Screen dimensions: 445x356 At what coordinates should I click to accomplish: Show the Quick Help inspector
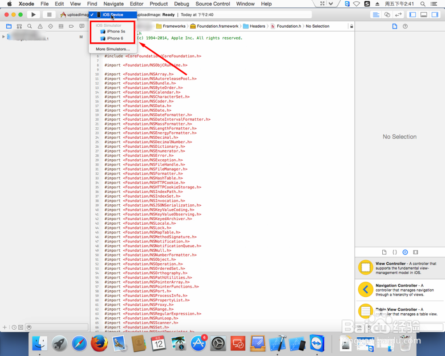click(405, 26)
